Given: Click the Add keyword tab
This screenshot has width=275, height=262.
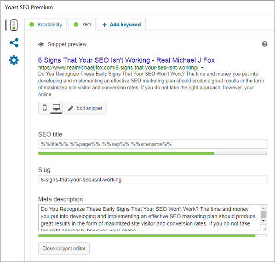Looking at the screenshot, I should [121, 24].
